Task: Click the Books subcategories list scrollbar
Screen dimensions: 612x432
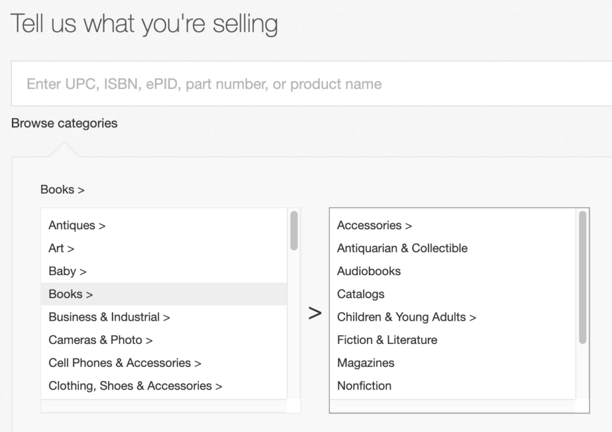Action: pyautogui.click(x=582, y=277)
